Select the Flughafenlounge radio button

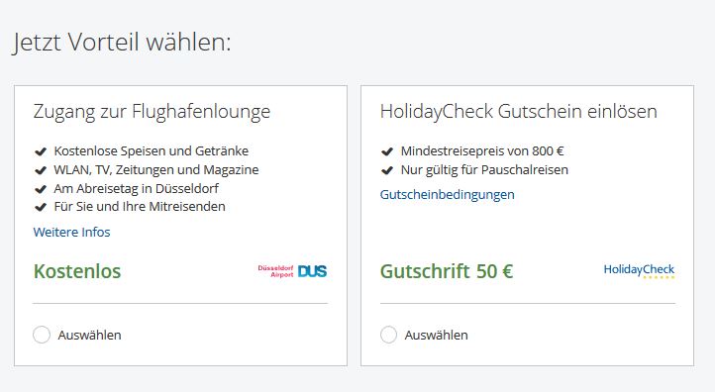point(42,335)
